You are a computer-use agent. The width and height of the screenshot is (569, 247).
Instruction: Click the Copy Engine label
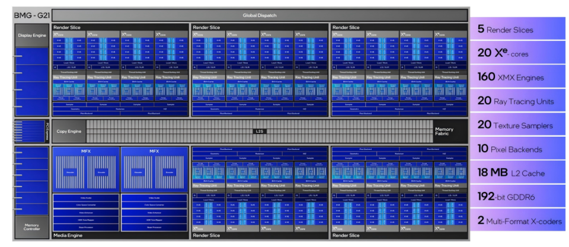(69, 131)
